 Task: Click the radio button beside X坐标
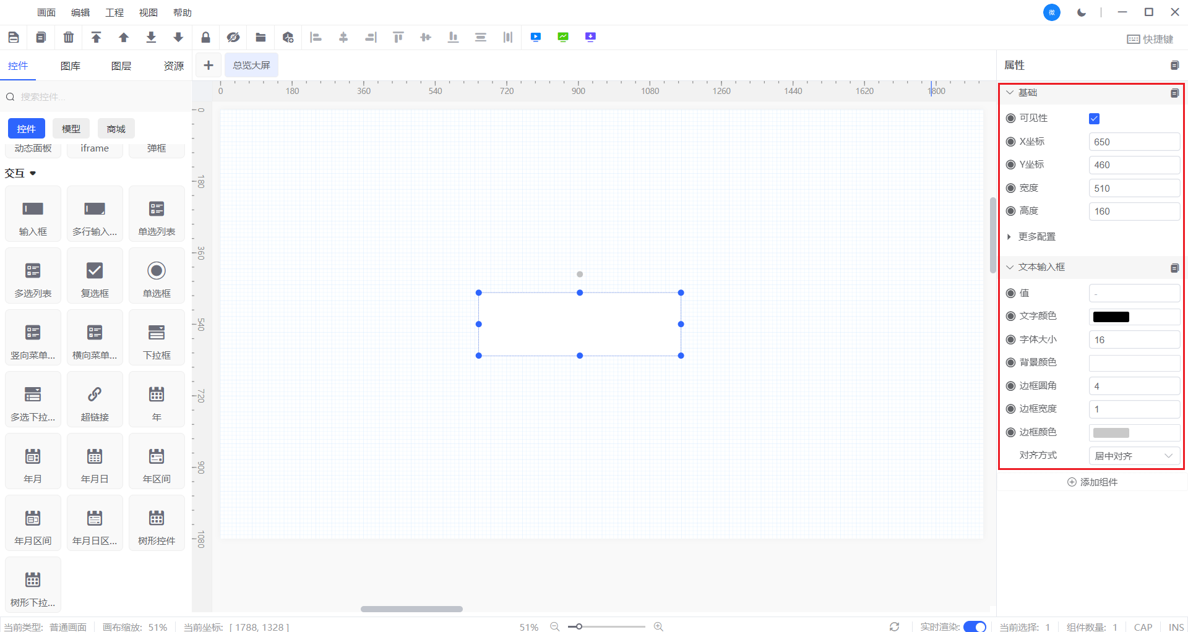pos(1010,142)
